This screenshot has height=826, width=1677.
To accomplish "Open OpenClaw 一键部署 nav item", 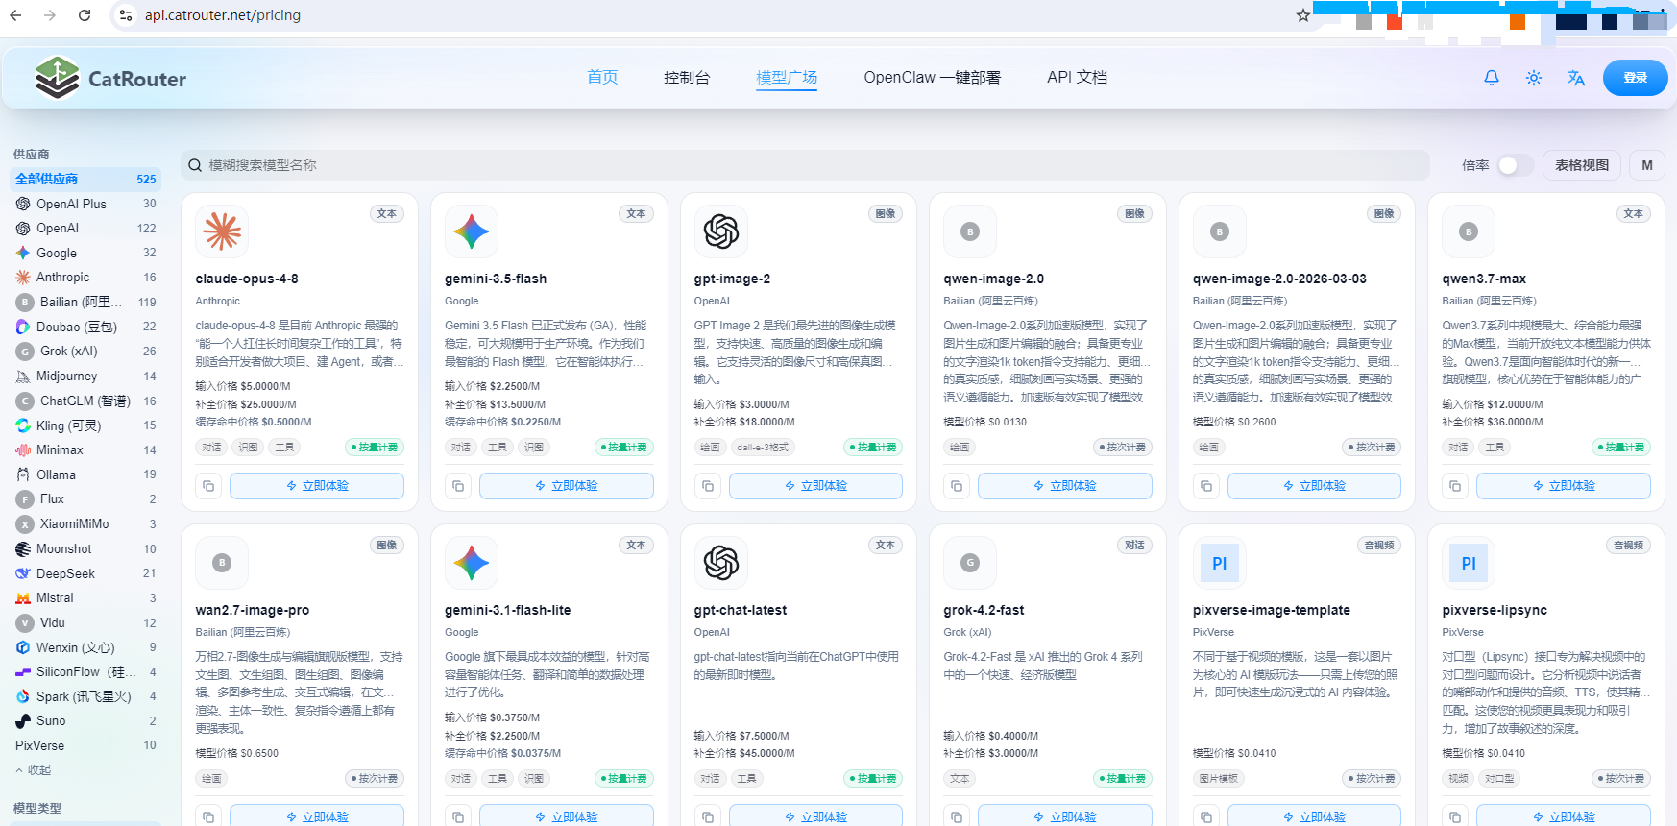I will (x=932, y=77).
